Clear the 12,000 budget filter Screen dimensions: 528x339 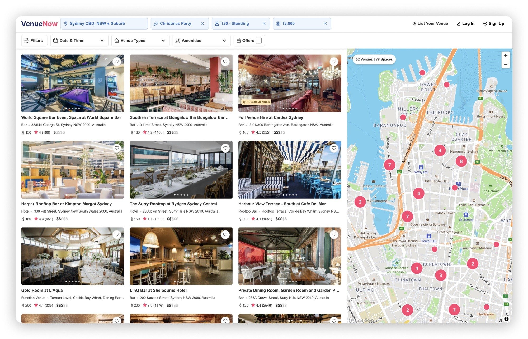tap(325, 24)
